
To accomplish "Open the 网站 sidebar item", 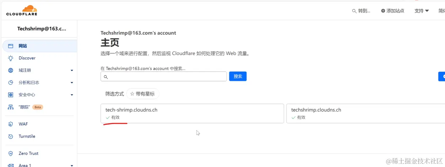I will point(39,46).
